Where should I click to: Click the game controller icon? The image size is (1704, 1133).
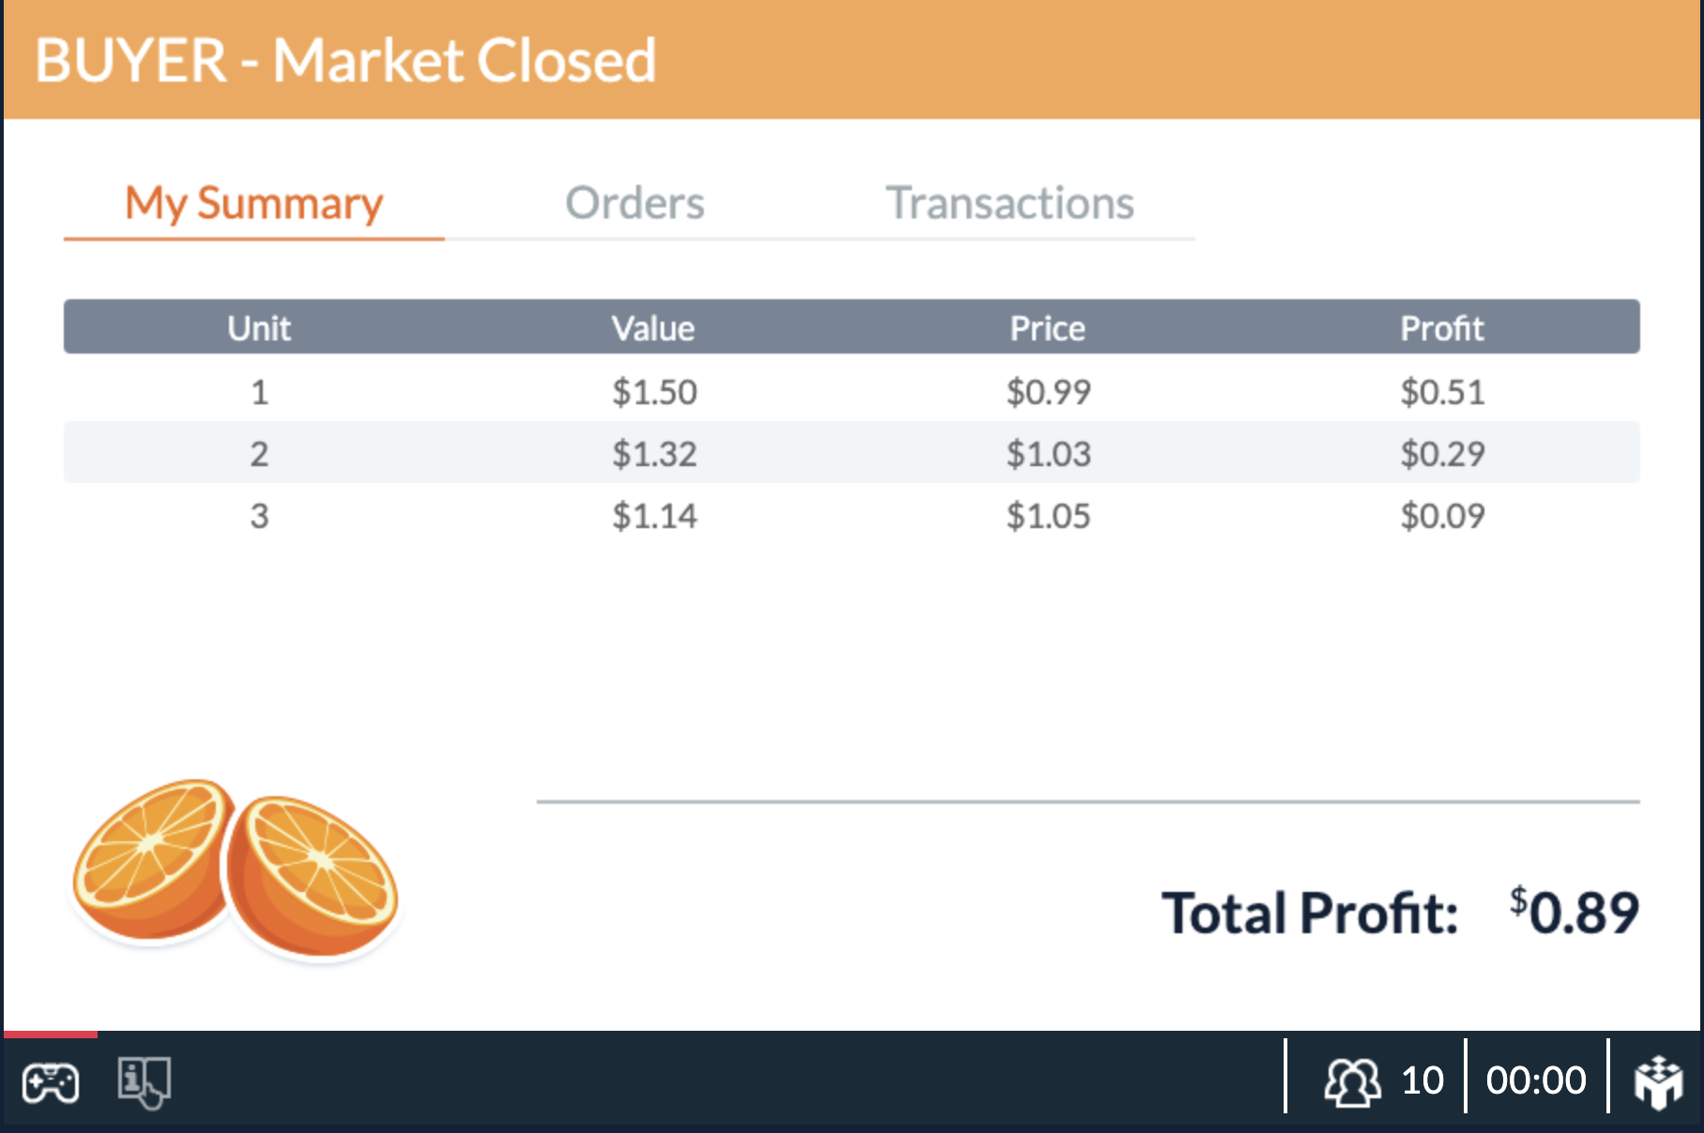[51, 1083]
